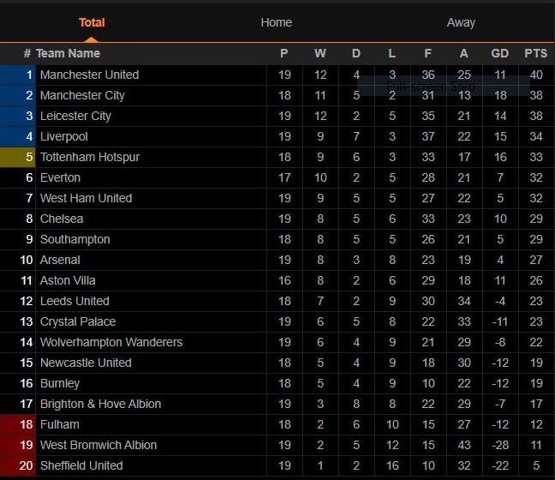Sort table by the GD column header
The width and height of the screenshot is (555, 480).
tap(500, 53)
